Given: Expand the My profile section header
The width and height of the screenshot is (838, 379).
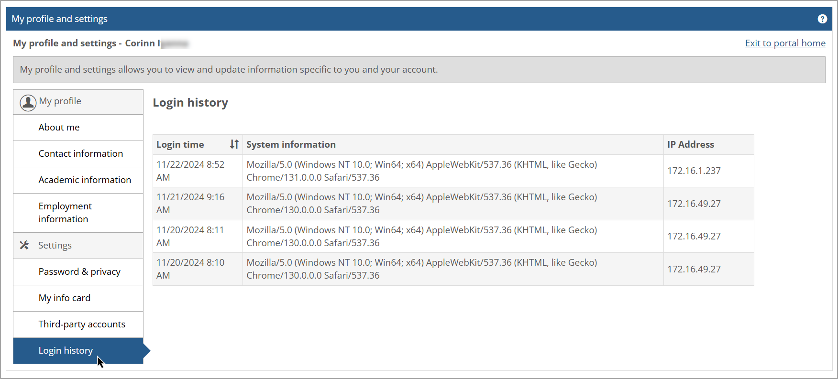Looking at the screenshot, I should pos(60,101).
